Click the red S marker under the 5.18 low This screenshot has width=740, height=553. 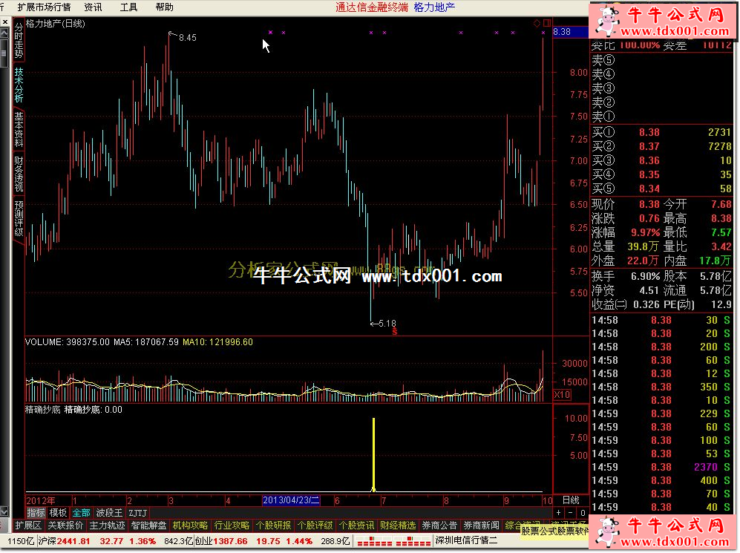click(x=395, y=331)
